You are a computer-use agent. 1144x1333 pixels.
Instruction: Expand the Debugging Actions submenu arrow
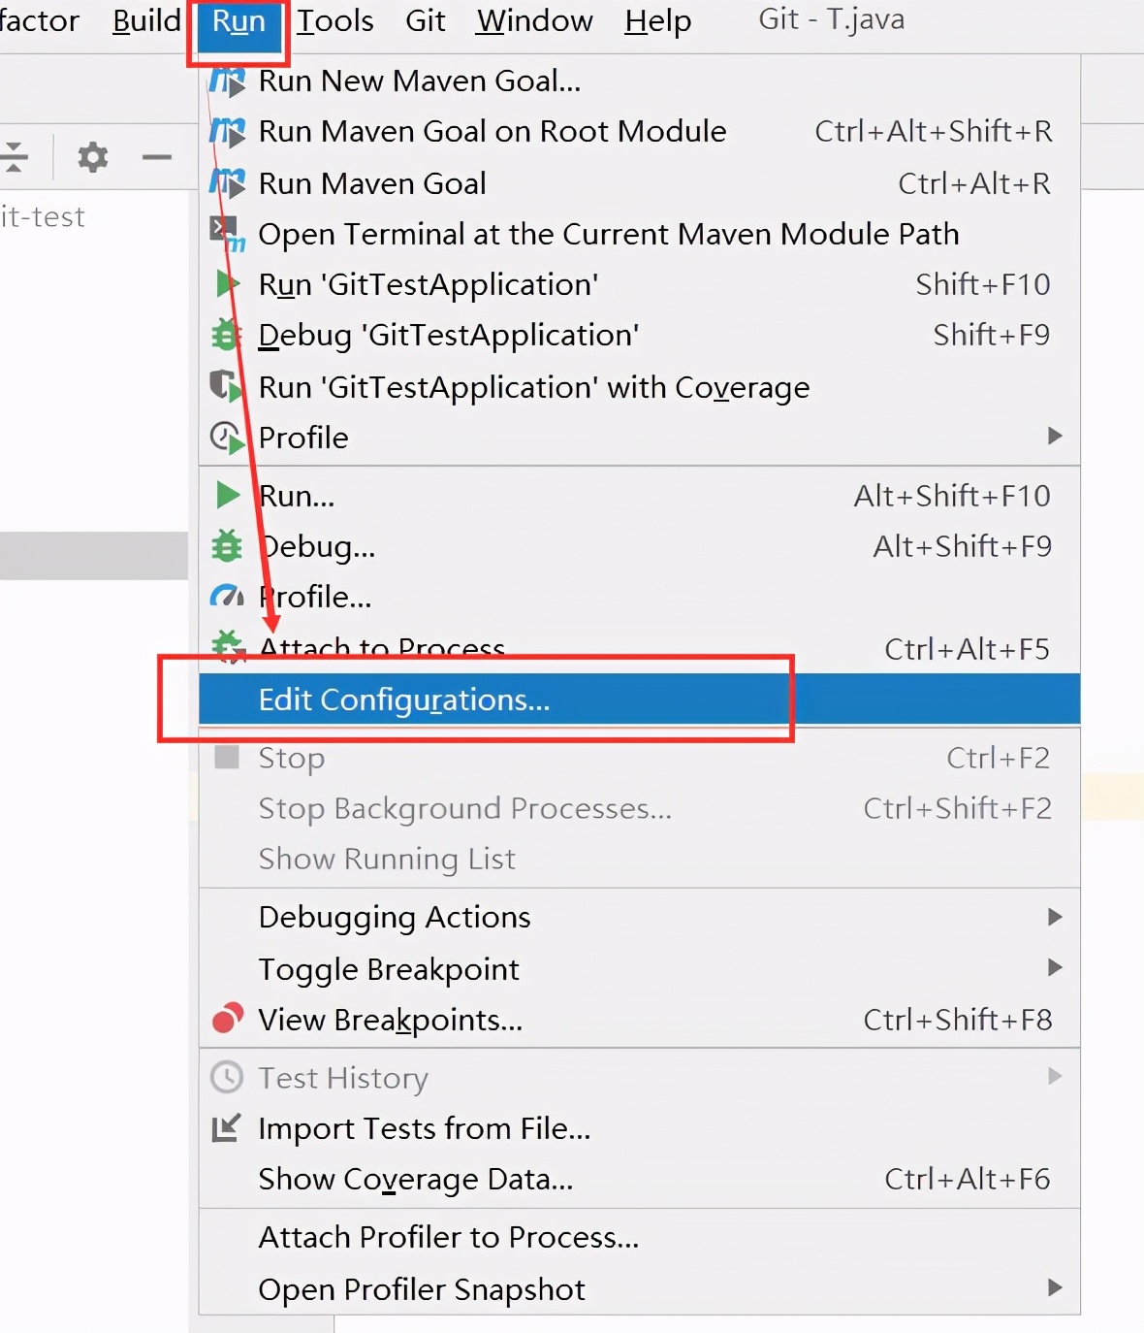(x=1055, y=917)
